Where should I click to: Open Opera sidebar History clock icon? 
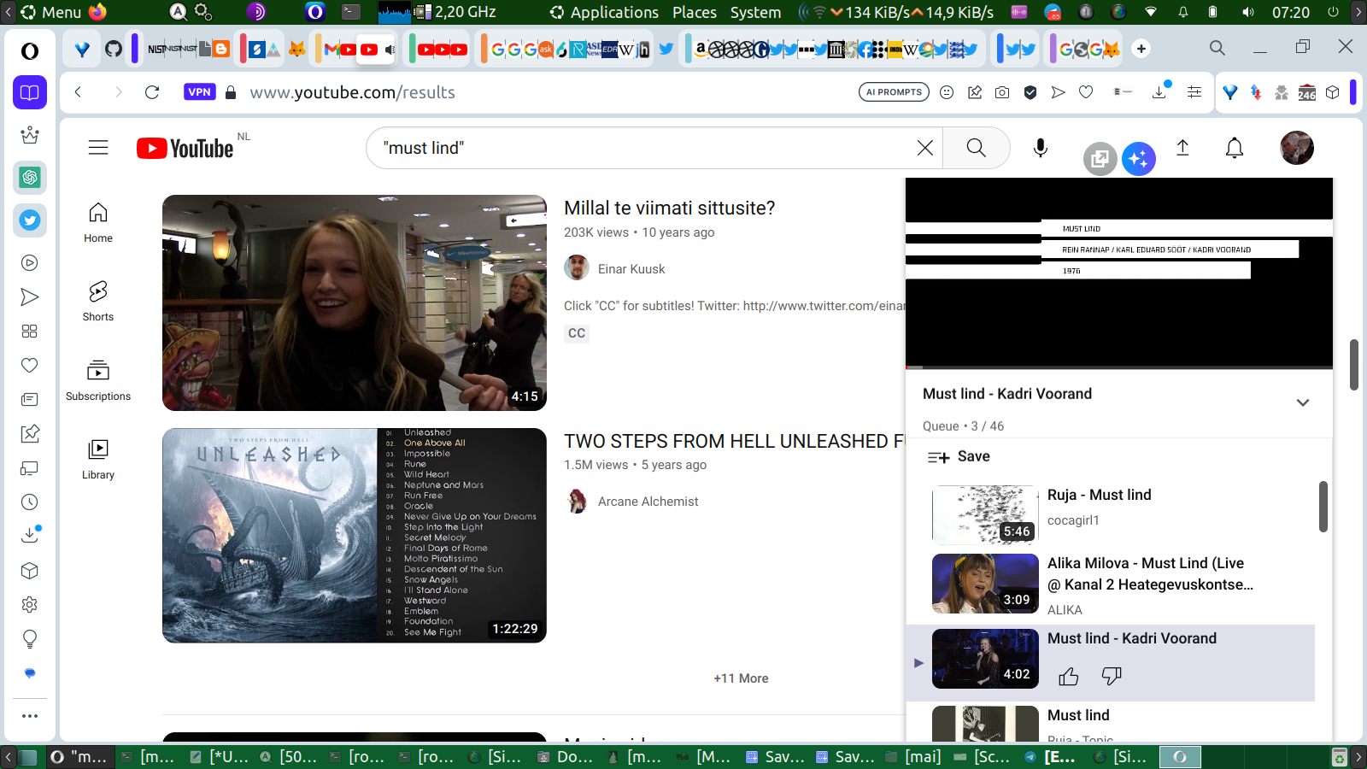pyautogui.click(x=30, y=502)
